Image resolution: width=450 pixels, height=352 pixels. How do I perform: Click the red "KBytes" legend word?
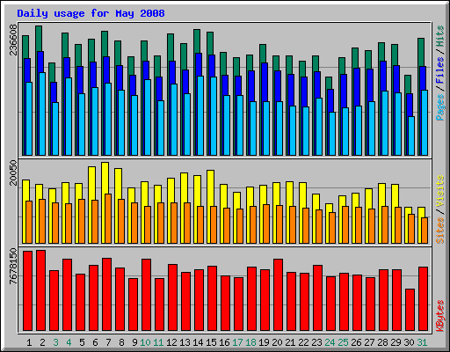pyautogui.click(x=439, y=316)
